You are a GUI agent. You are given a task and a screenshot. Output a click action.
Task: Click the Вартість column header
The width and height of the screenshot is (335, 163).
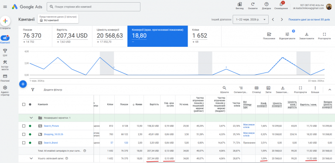tap(154, 104)
